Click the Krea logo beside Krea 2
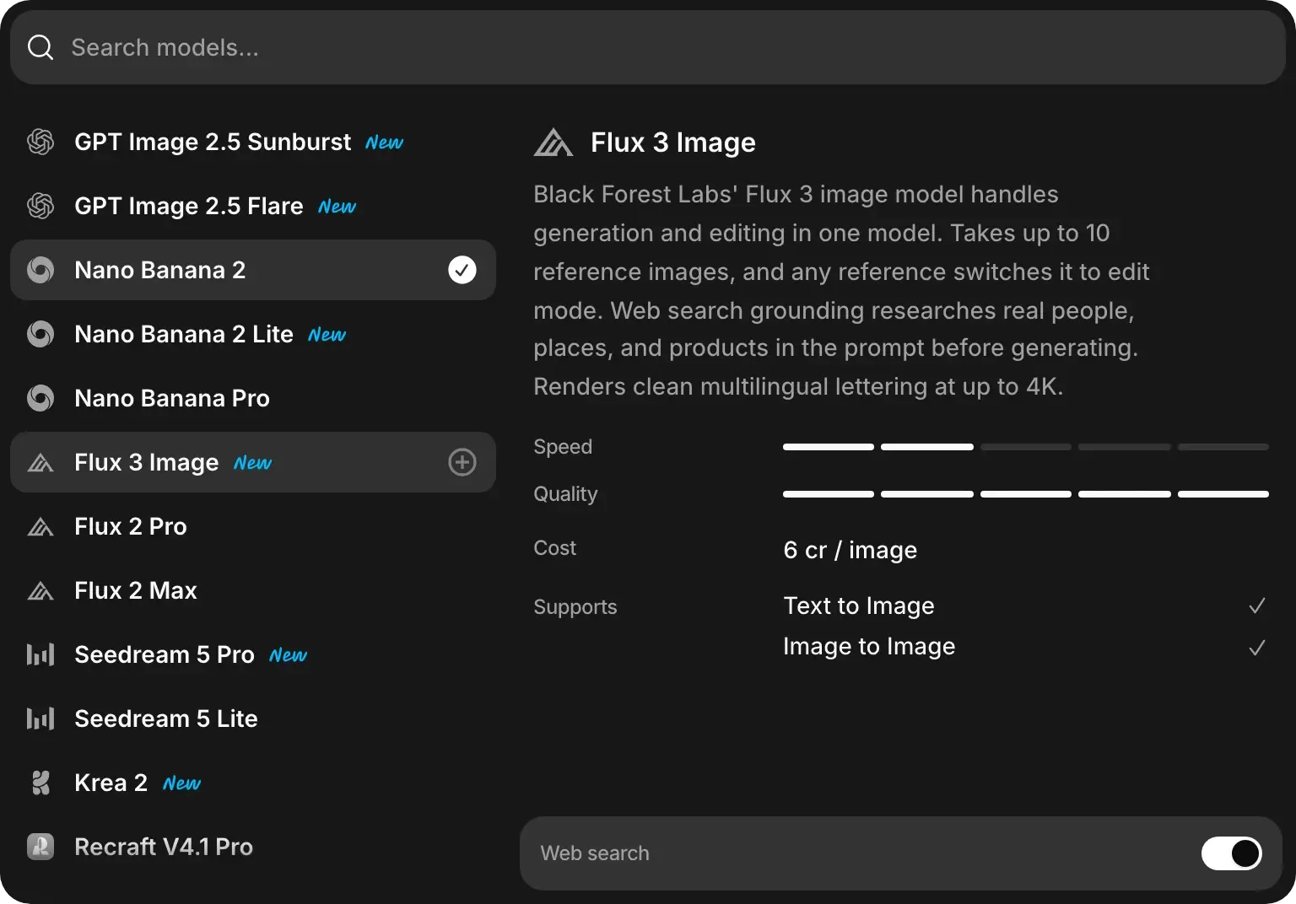Image resolution: width=1296 pixels, height=904 pixels. click(x=40, y=783)
